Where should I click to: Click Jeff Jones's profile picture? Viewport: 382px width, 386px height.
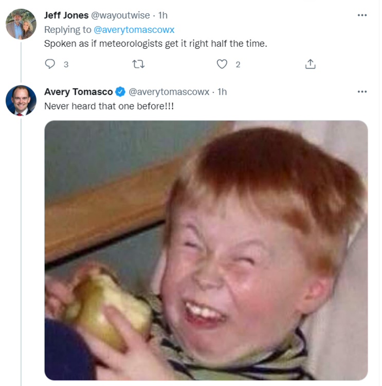click(x=21, y=24)
